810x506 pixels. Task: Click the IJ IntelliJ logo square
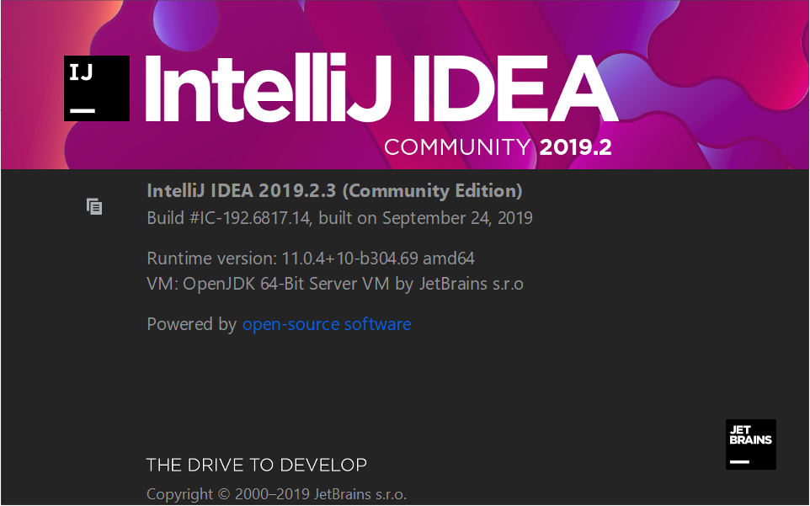[x=97, y=88]
